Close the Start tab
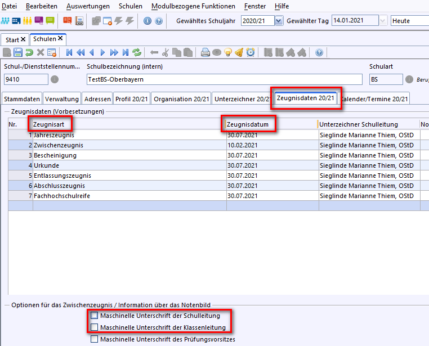This screenshot has height=346, width=429. coord(23,39)
